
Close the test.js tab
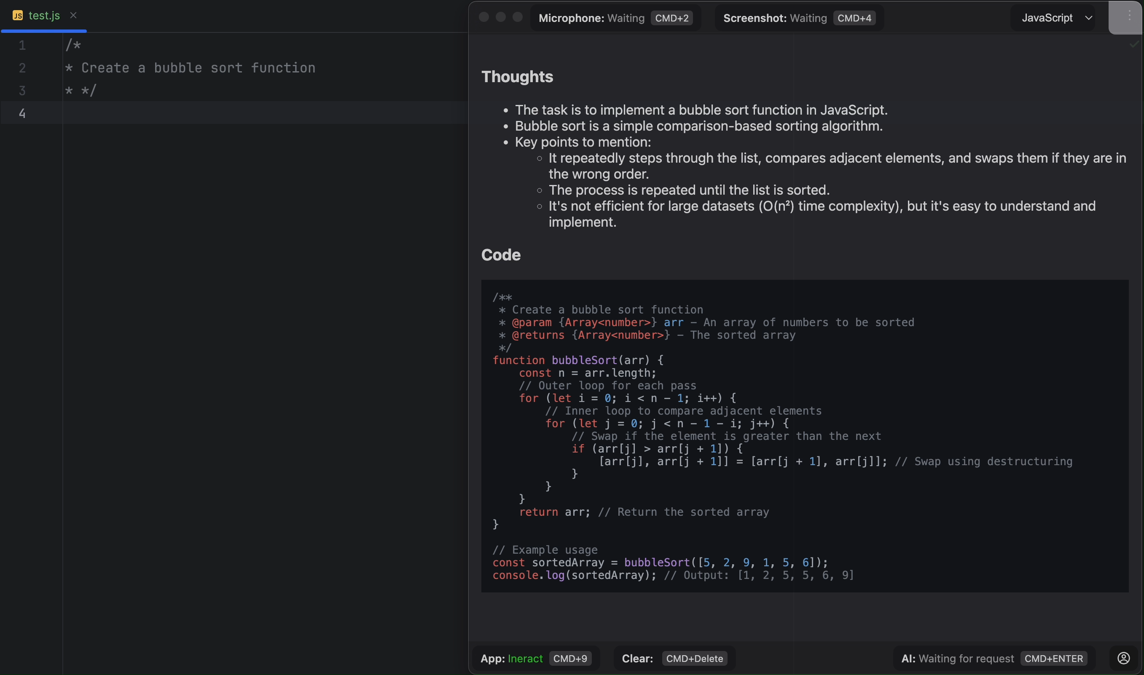click(x=73, y=16)
